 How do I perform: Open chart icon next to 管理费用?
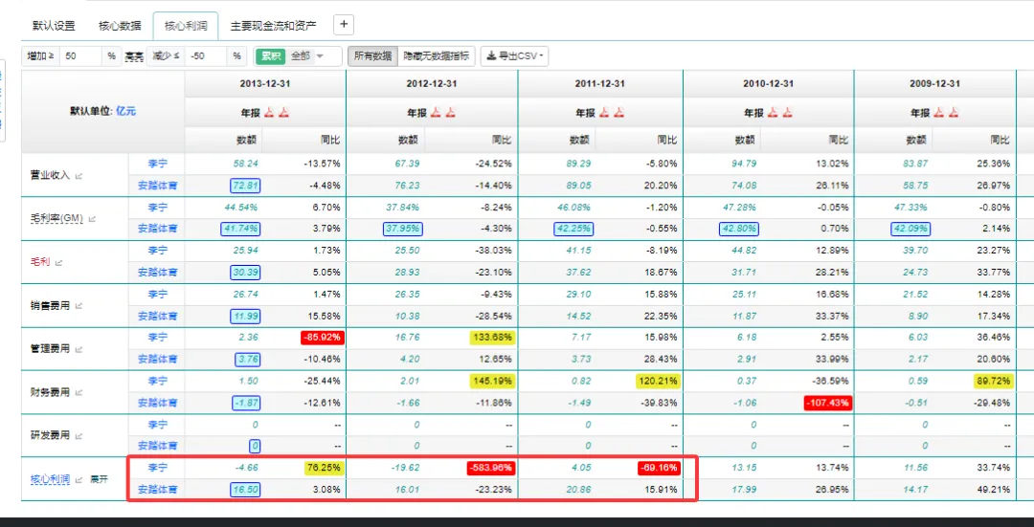[x=79, y=349]
